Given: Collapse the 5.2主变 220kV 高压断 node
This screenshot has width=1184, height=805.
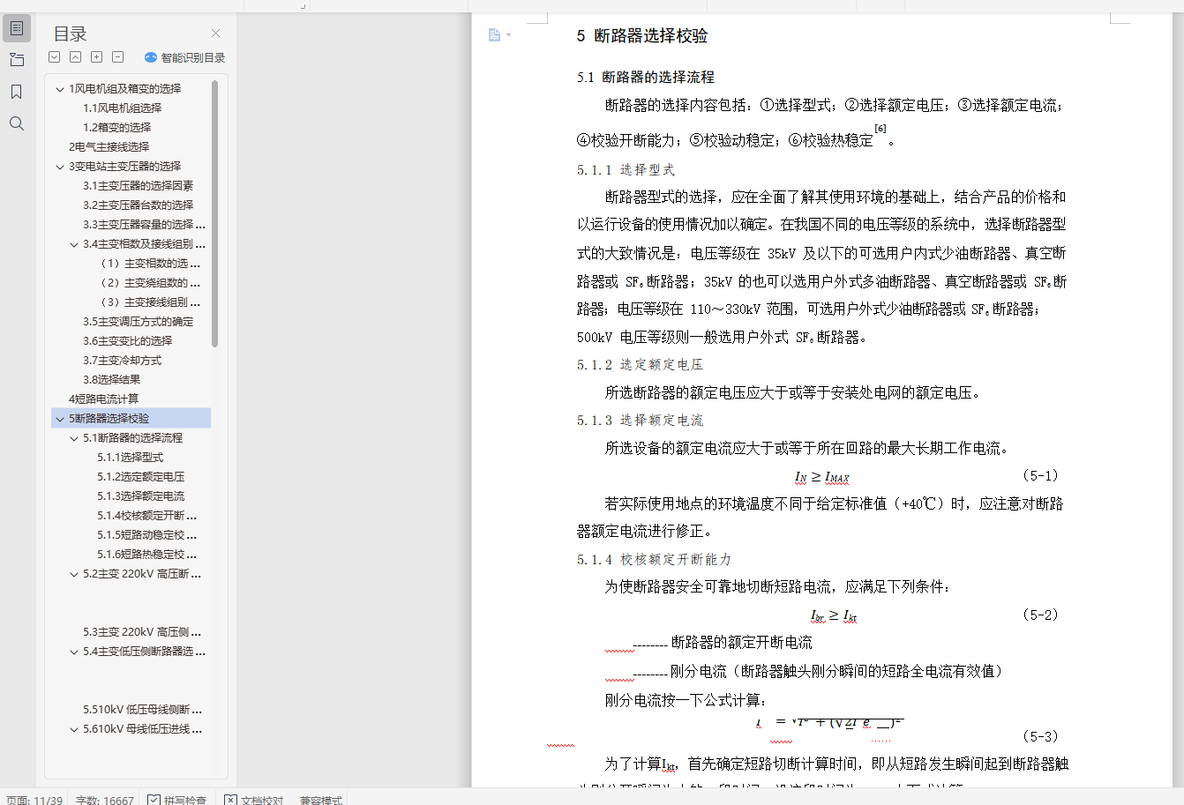Looking at the screenshot, I should click(74, 574).
